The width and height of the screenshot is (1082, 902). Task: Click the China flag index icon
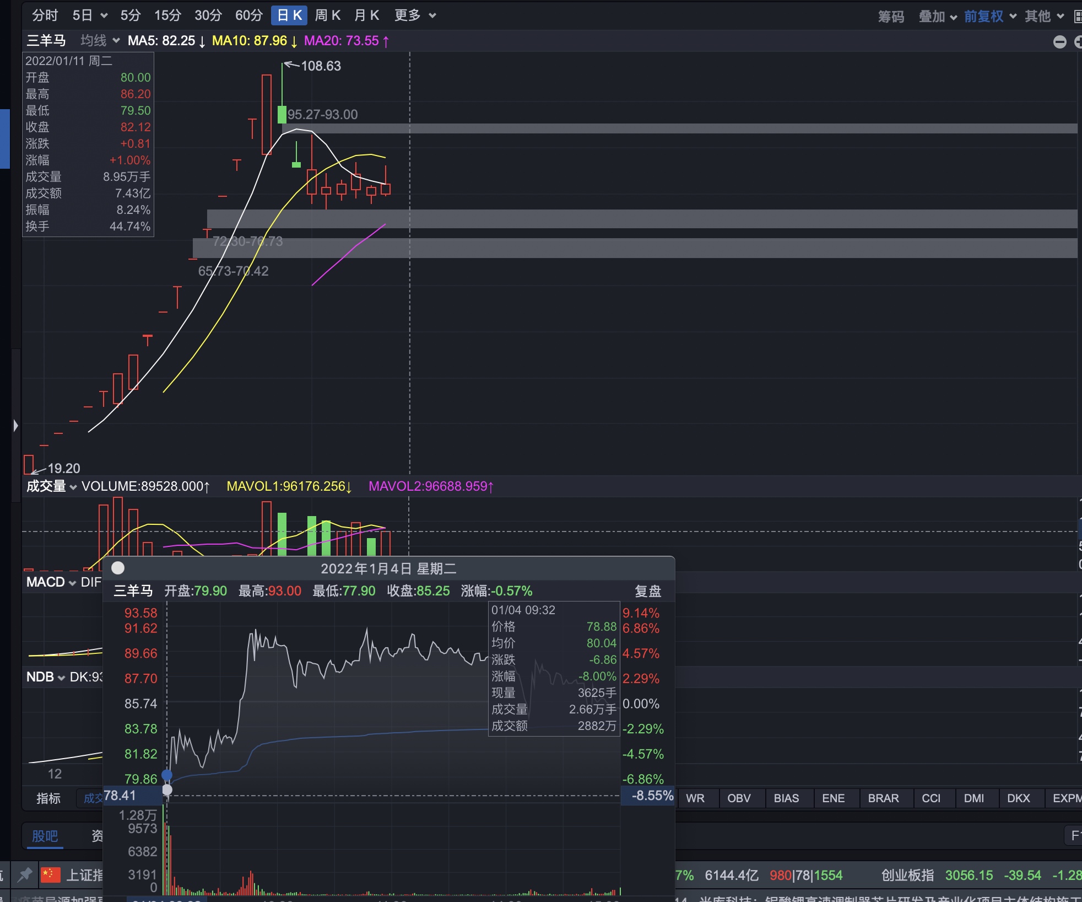pyautogui.click(x=50, y=874)
